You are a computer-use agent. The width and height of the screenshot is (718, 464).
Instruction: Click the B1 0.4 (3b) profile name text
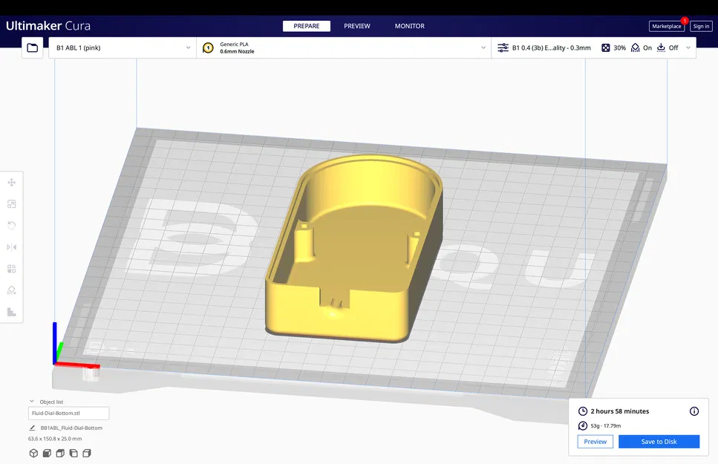tap(552, 48)
